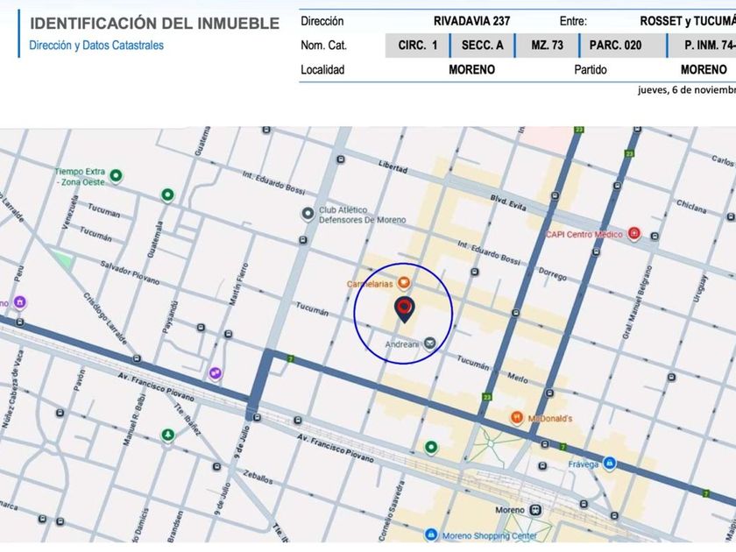
Task: Click bus stop icon right of CAPI marker
Action: click(655, 236)
